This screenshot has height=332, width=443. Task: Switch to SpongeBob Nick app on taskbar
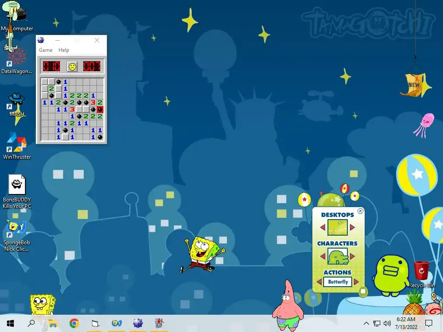pyautogui.click(x=116, y=323)
